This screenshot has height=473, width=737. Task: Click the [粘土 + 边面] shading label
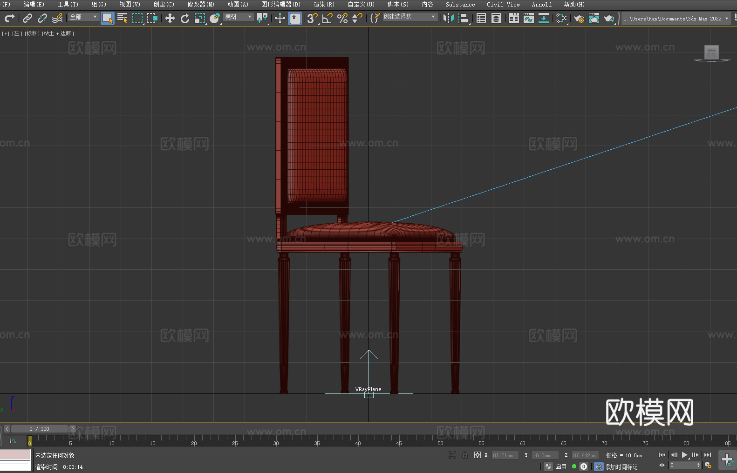coord(58,33)
